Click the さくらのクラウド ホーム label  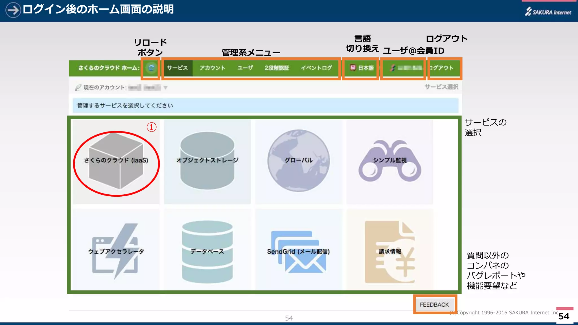tap(109, 68)
